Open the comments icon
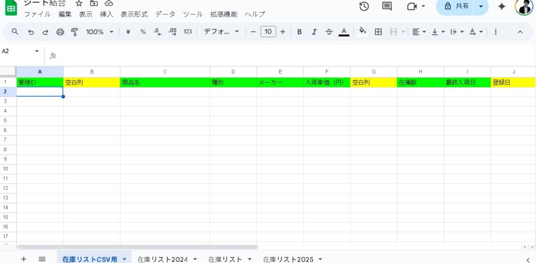This screenshot has width=536, height=263. [x=387, y=6]
